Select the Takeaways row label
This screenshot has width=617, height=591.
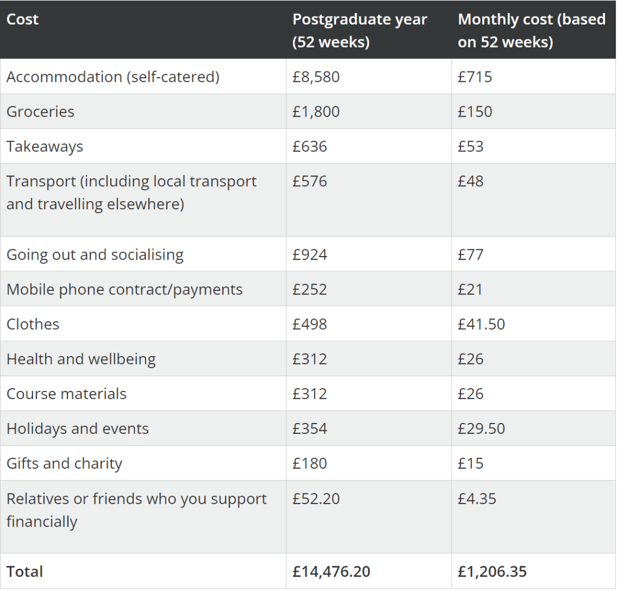45,146
